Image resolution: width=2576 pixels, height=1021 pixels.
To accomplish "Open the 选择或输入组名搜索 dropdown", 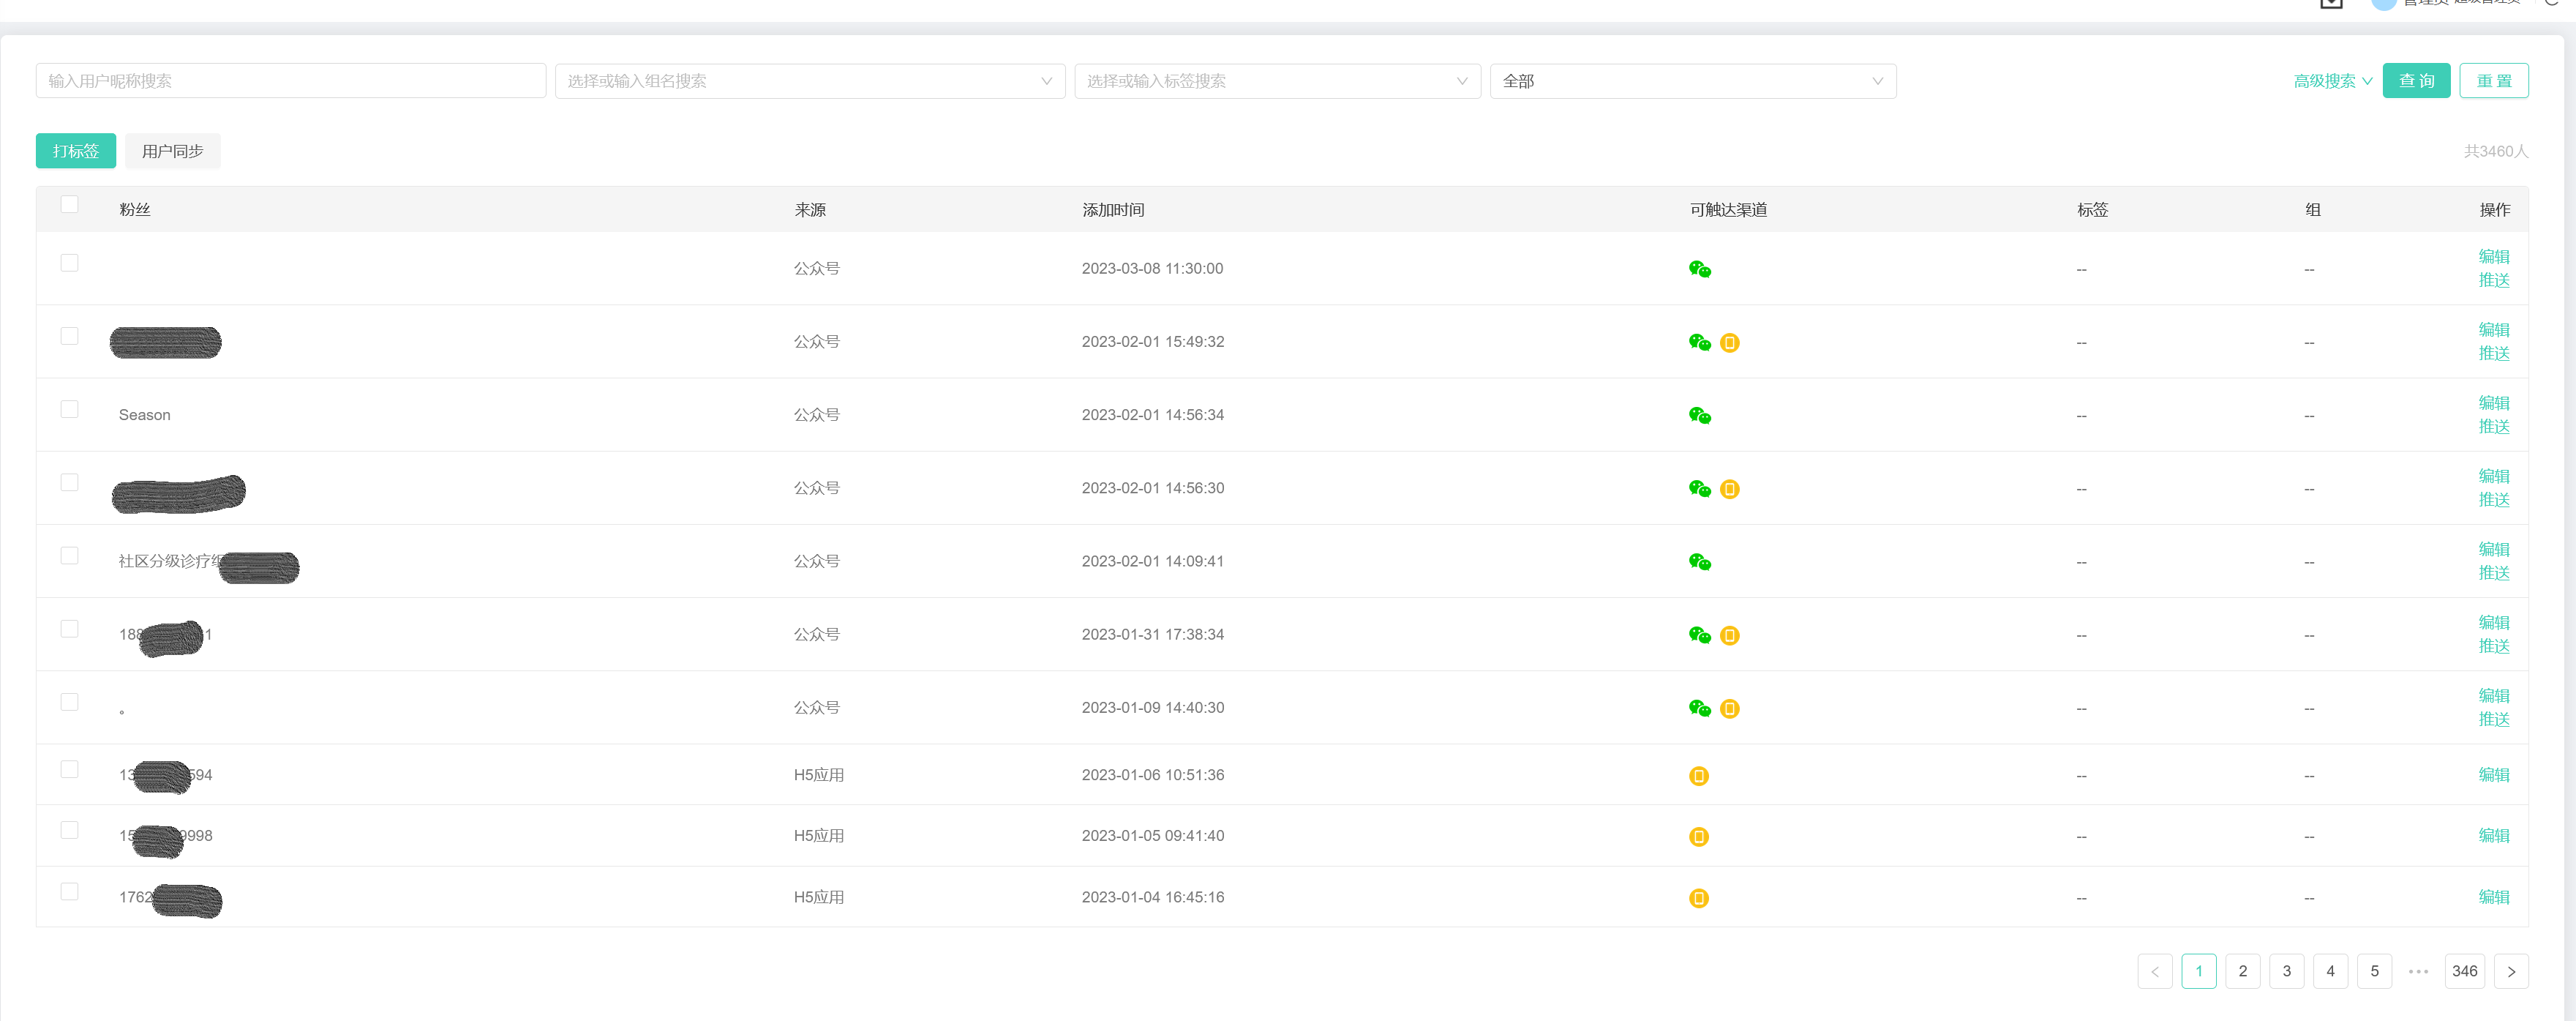I will coord(809,81).
